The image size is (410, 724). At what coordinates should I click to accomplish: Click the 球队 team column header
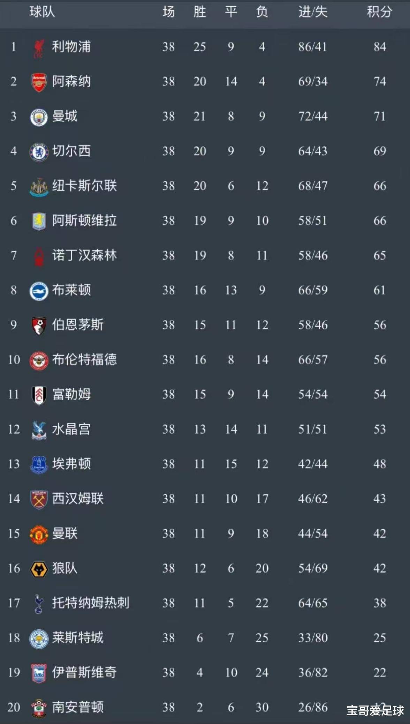click(42, 12)
